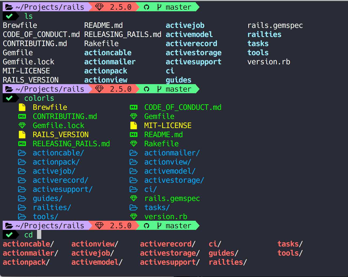
Task: Click the git branch icon in the prompt above colorls
Action: coord(159,89)
